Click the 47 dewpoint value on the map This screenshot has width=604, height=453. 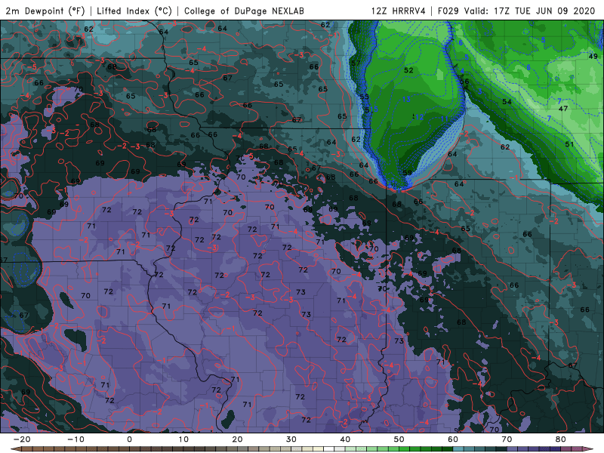(x=563, y=109)
